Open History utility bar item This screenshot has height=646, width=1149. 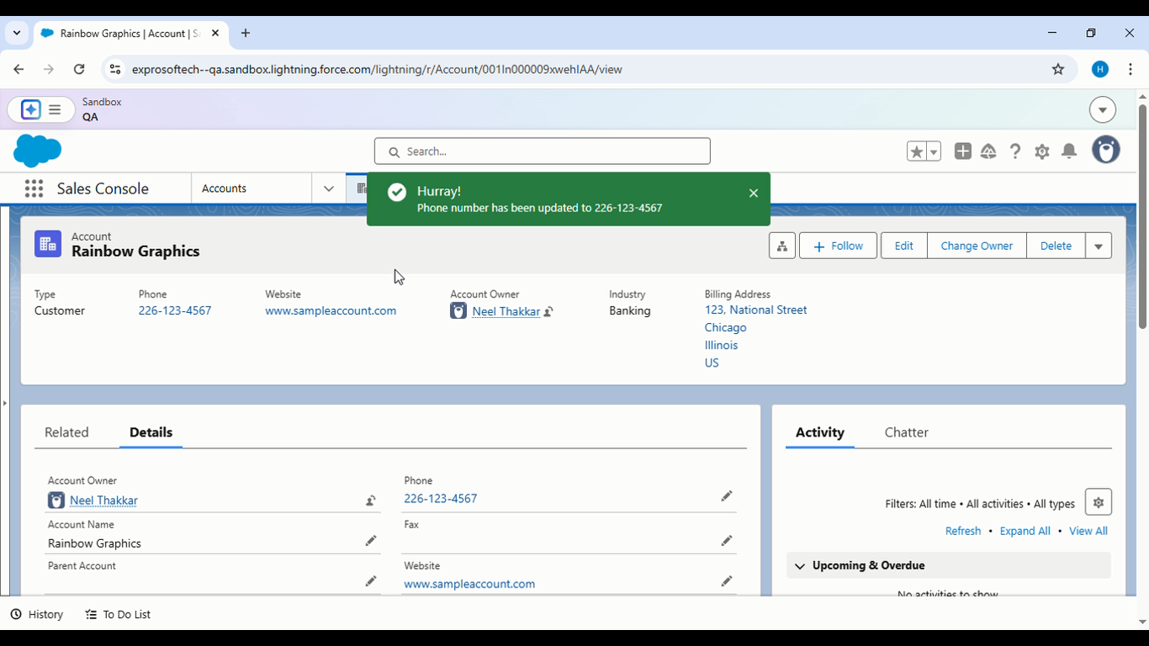37,614
